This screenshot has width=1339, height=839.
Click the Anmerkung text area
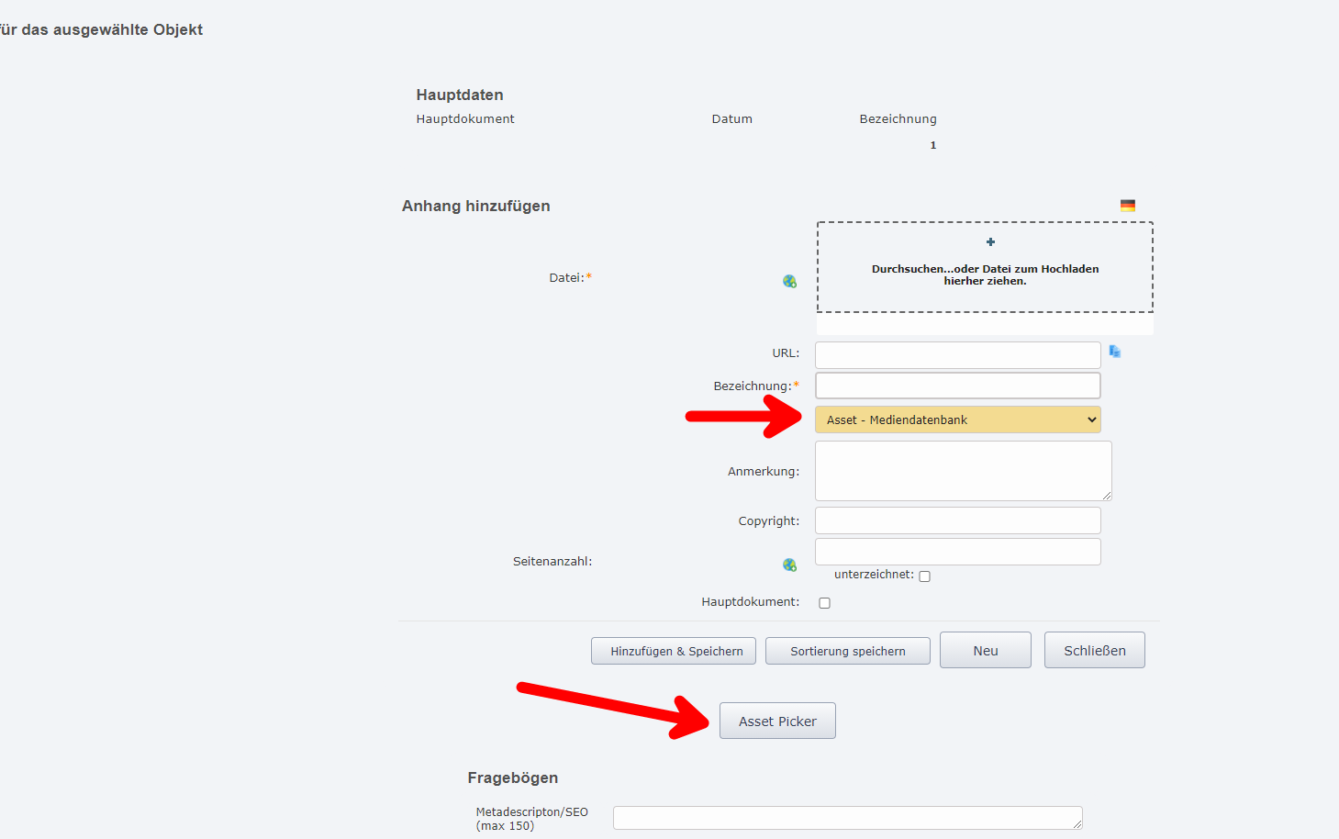coord(962,471)
